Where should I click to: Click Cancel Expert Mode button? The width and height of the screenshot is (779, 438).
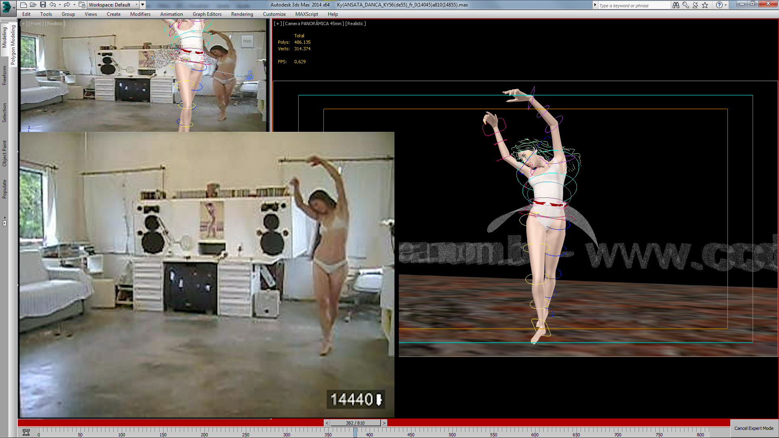[753, 428]
